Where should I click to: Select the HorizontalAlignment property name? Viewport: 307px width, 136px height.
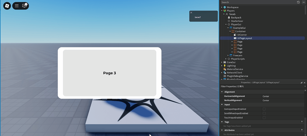tap(234, 96)
